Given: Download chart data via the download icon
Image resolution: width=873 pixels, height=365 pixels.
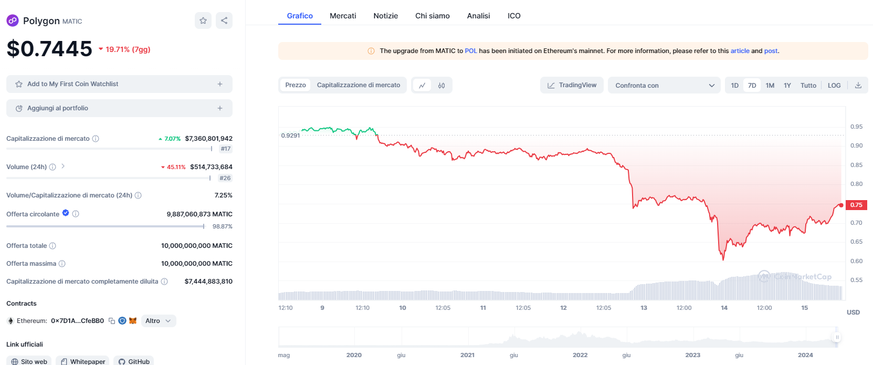Looking at the screenshot, I should pyautogui.click(x=858, y=85).
